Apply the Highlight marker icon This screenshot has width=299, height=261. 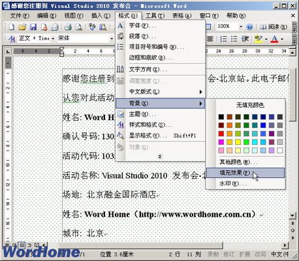coord(259,39)
